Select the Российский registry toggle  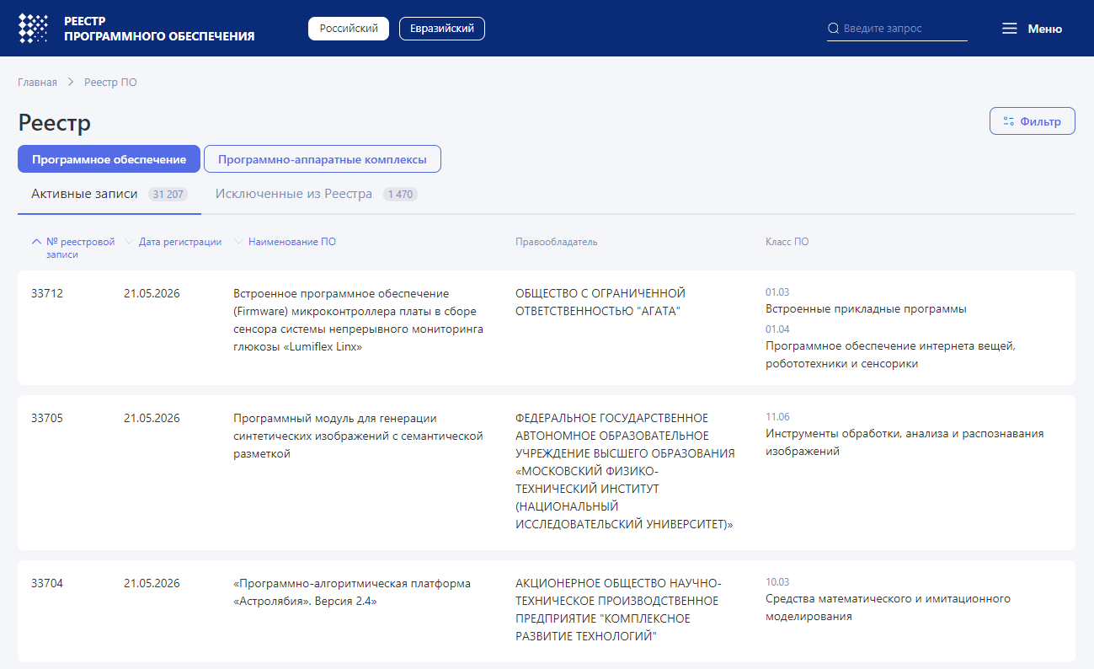349,29
